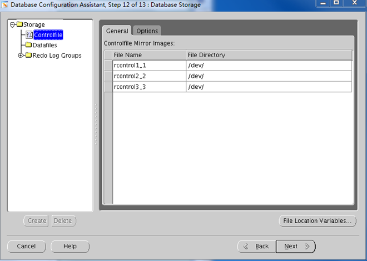Click the Delete button
Image resolution: width=367 pixels, height=261 pixels.
coord(63,221)
